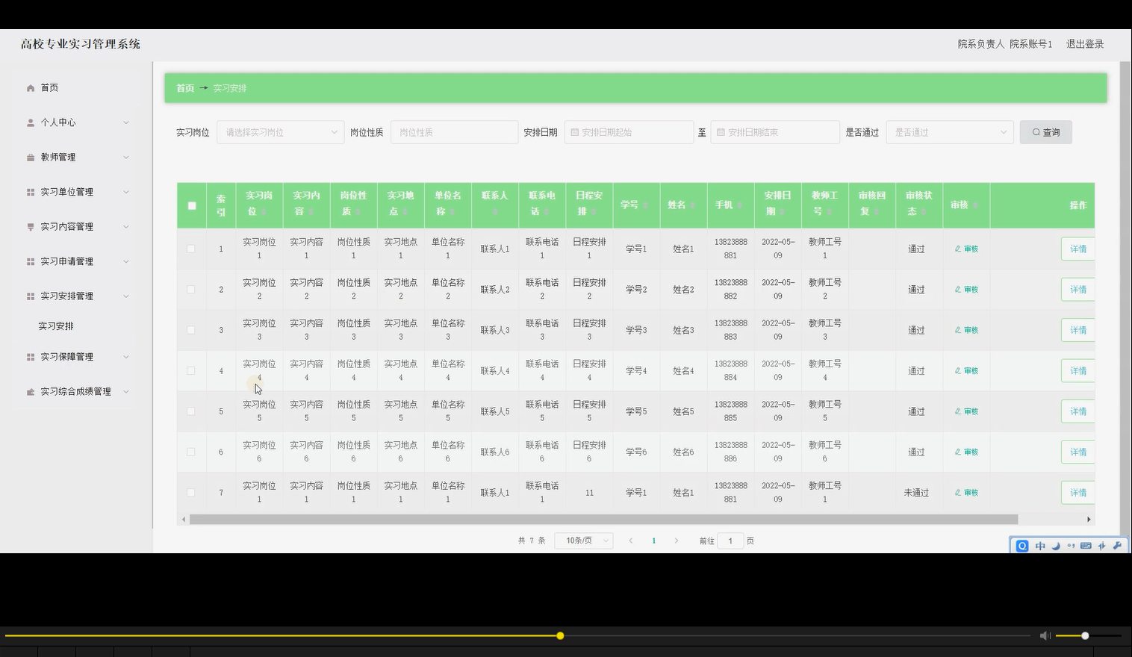This screenshot has height=657, width=1132.
Task: Click the grid icon for 实习单位管理
Action: (x=31, y=192)
